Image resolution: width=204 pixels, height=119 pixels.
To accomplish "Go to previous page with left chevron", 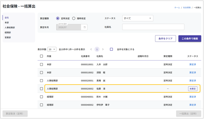I will tap(91, 49).
